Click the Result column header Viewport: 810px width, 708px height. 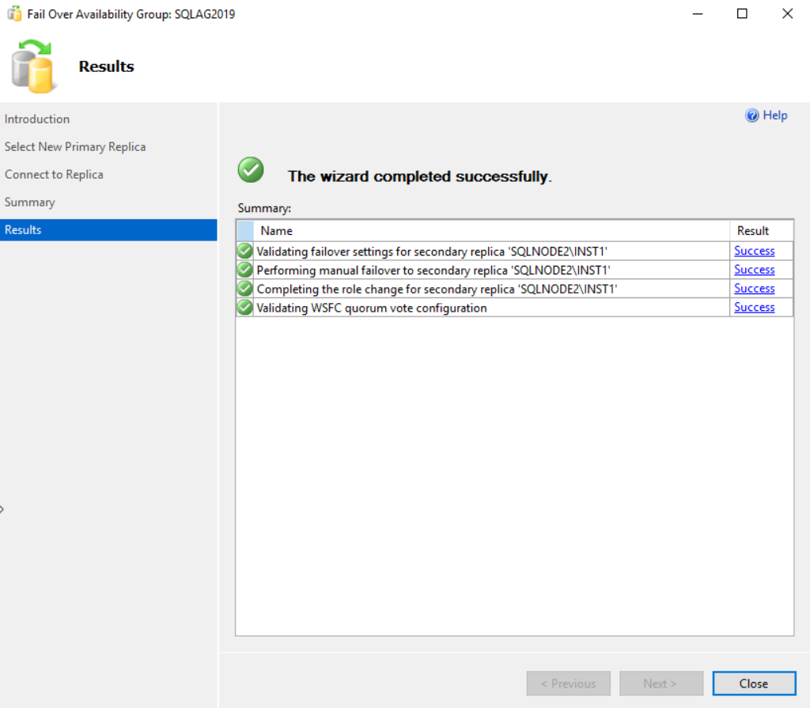753,231
